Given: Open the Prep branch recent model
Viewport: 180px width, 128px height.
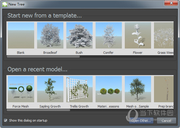Looking at the screenshot, I should (164, 89).
